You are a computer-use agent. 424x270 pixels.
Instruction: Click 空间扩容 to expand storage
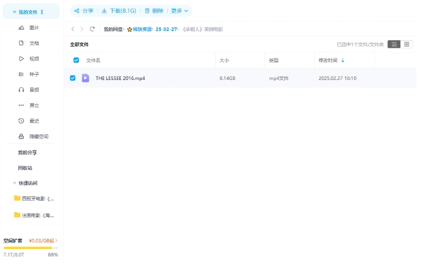[13, 241]
